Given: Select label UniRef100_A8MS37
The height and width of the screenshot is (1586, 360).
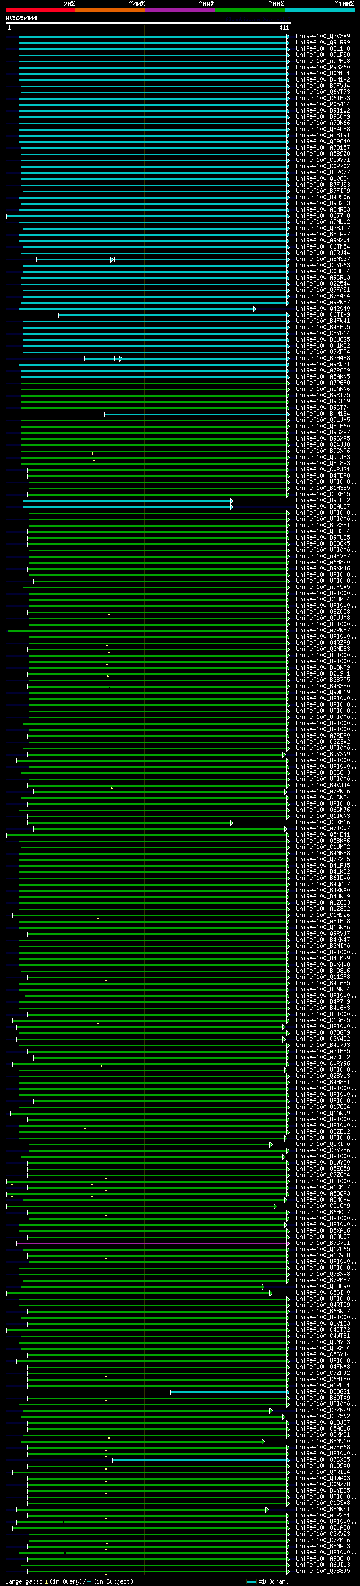Looking at the screenshot, I should point(323,259).
